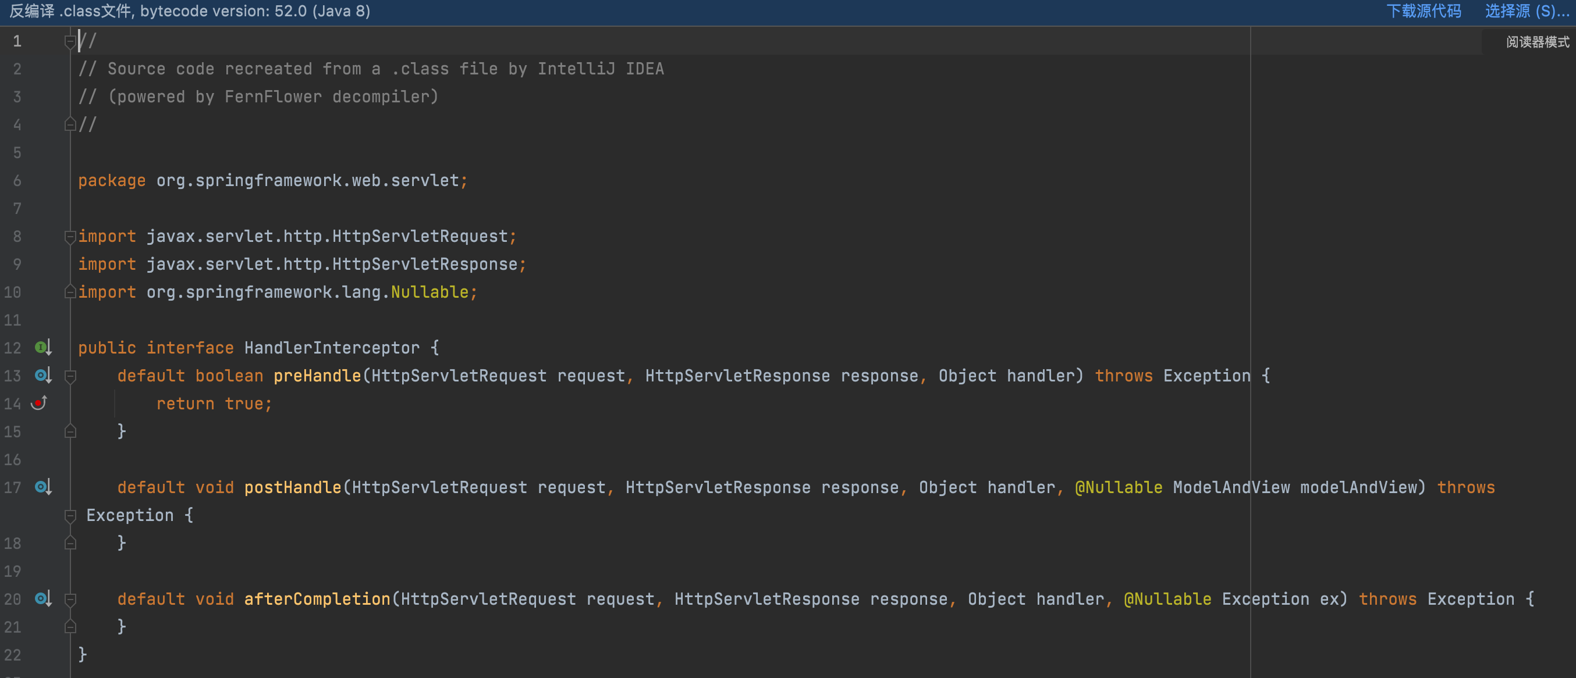Viewport: 1576px width, 678px height.
Task: Click line number 6 in the gutter
Action: pyautogui.click(x=17, y=180)
